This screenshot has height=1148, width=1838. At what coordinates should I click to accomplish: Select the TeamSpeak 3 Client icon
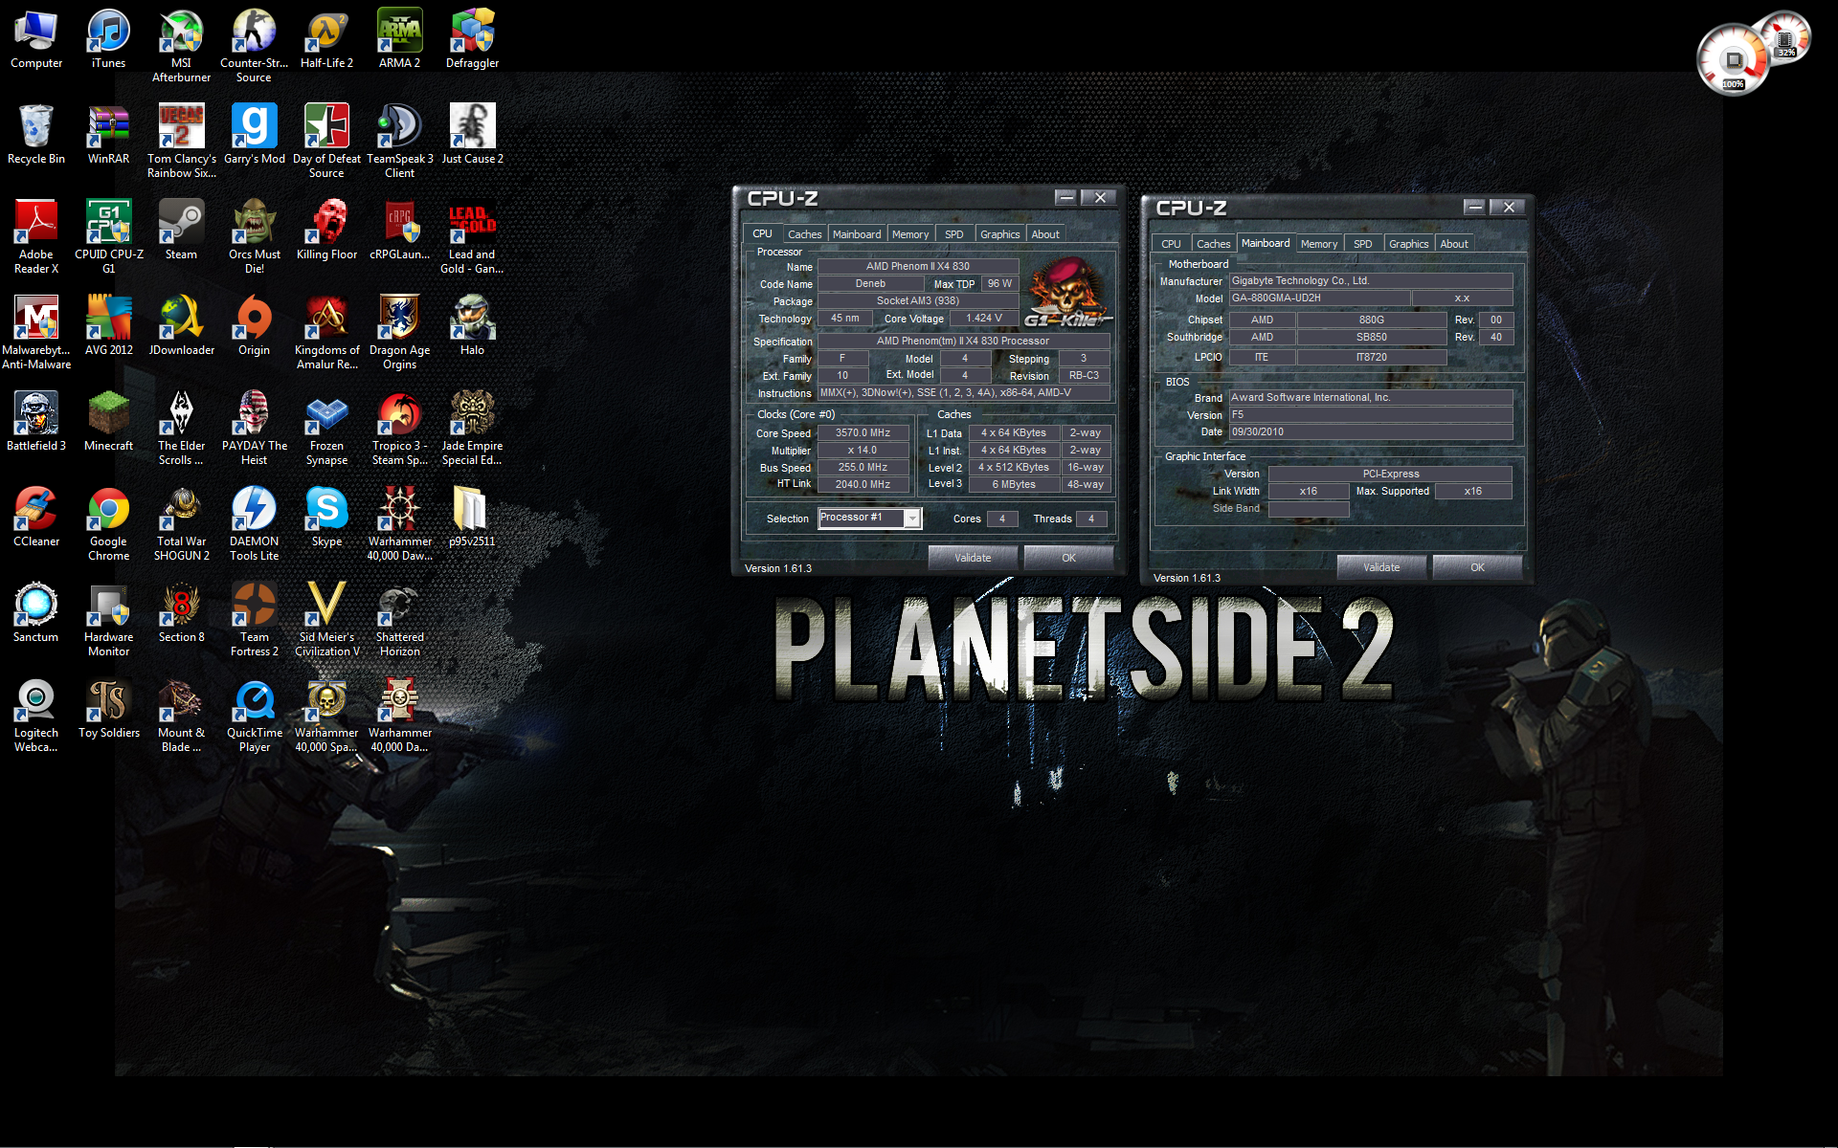point(399,142)
